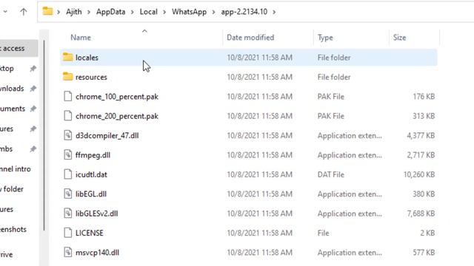Select the locales folder name

(87, 58)
